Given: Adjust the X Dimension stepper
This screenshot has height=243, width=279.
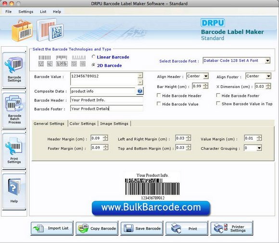Looking at the screenshot, I should [268, 86].
